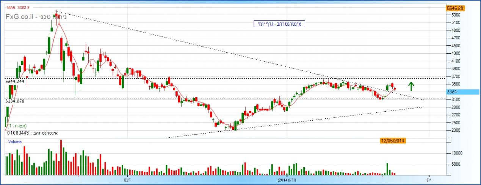Click the 10000 tick on volume axis
This screenshot has width=481, height=185.
456,153
